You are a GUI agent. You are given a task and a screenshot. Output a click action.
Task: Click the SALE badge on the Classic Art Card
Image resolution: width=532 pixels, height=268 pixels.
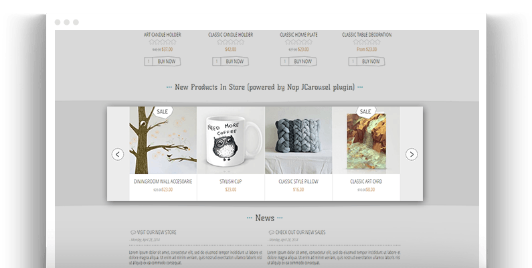365,112
